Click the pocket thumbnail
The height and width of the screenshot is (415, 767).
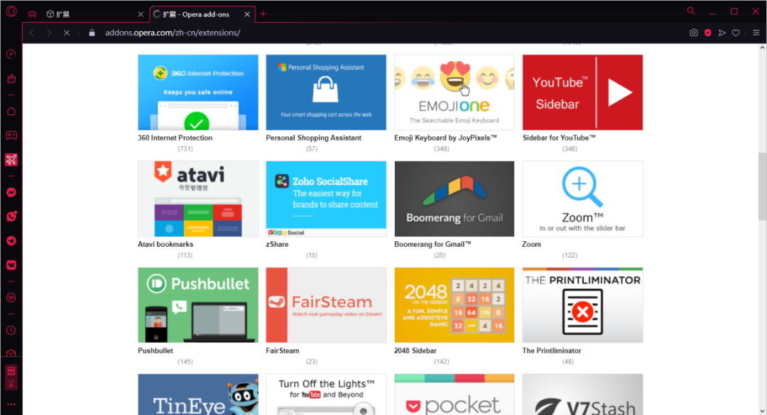(x=455, y=394)
